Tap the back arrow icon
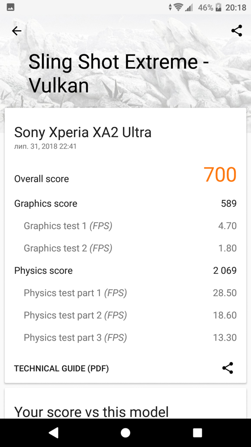251x447 pixels. tap(17, 31)
